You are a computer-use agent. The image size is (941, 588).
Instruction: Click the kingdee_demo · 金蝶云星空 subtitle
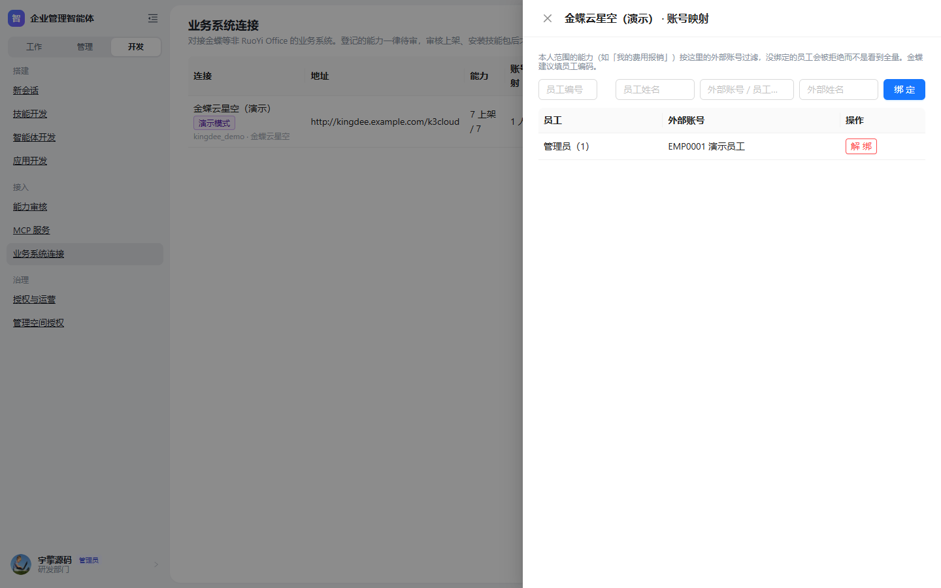tap(242, 137)
